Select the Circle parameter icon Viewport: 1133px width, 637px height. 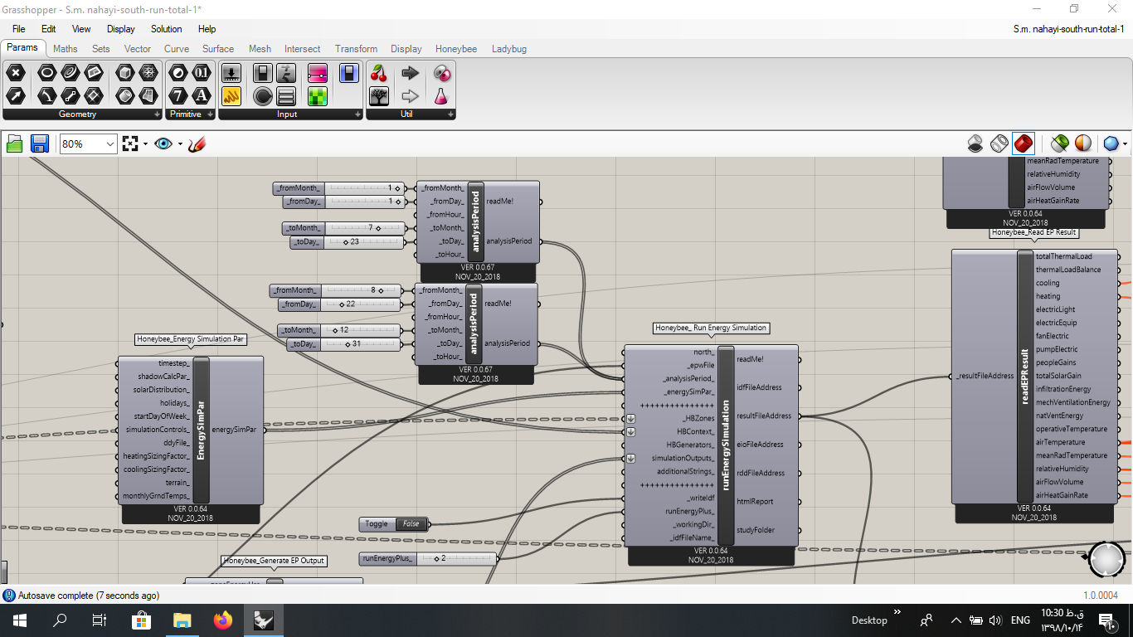point(47,73)
